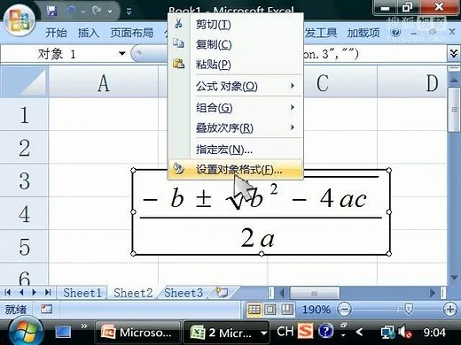Click horizontal scrollbar right arrow
The width and height of the screenshot is (461, 345).
(433, 293)
